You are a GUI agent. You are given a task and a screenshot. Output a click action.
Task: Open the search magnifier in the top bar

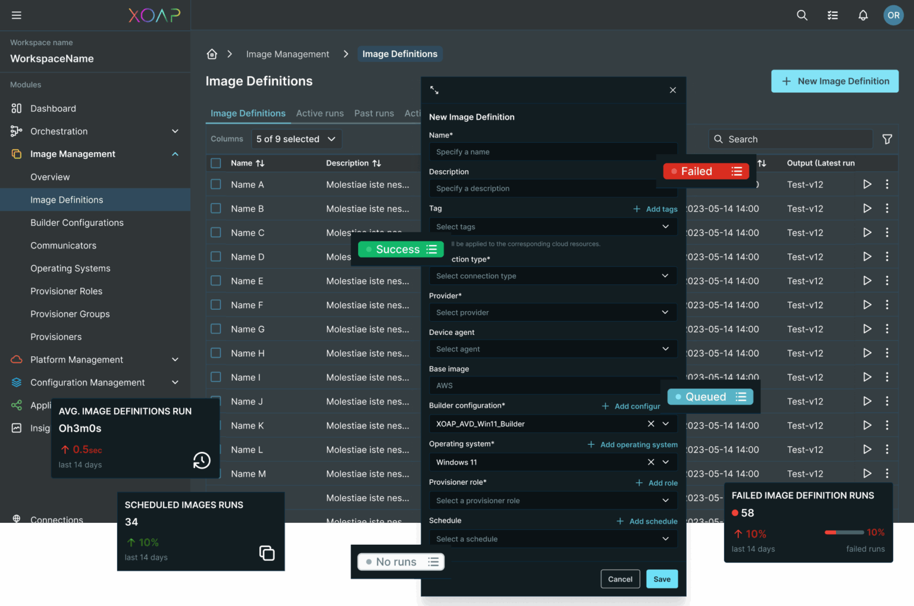point(802,15)
